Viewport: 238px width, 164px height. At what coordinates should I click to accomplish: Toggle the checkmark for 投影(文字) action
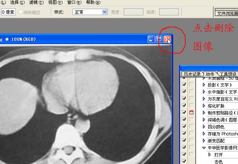pyautogui.click(x=184, y=84)
